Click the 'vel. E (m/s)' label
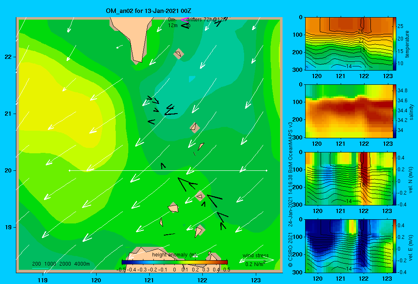This screenshot has height=284, width=418. (411, 248)
